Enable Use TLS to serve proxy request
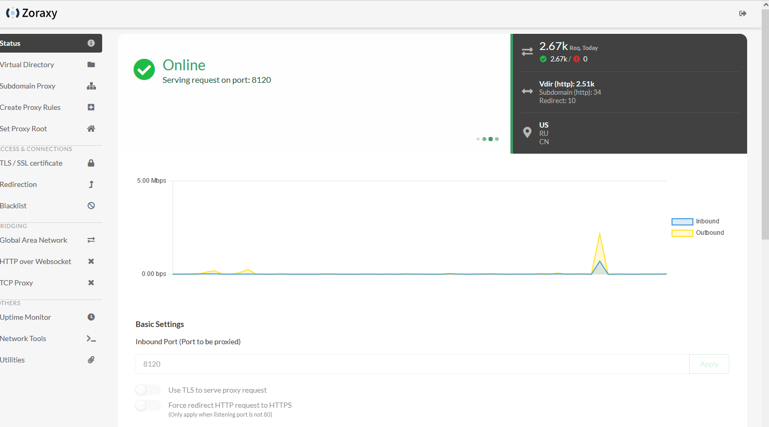The width and height of the screenshot is (769, 427). (x=148, y=390)
